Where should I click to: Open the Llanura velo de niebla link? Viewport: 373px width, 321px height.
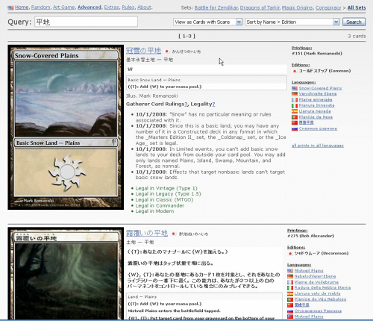(317, 293)
